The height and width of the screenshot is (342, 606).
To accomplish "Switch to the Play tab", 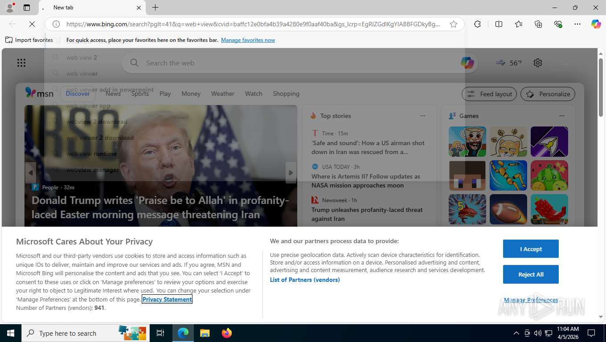I will (165, 94).
